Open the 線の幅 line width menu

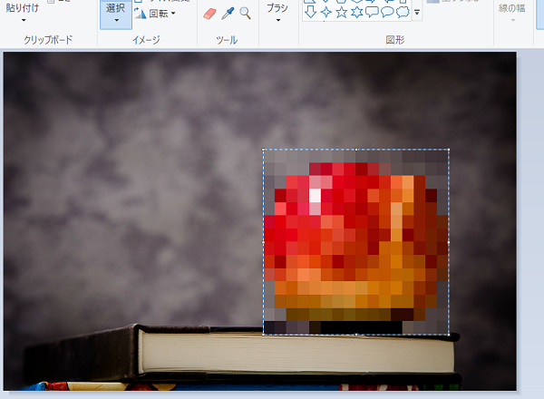[x=512, y=14]
